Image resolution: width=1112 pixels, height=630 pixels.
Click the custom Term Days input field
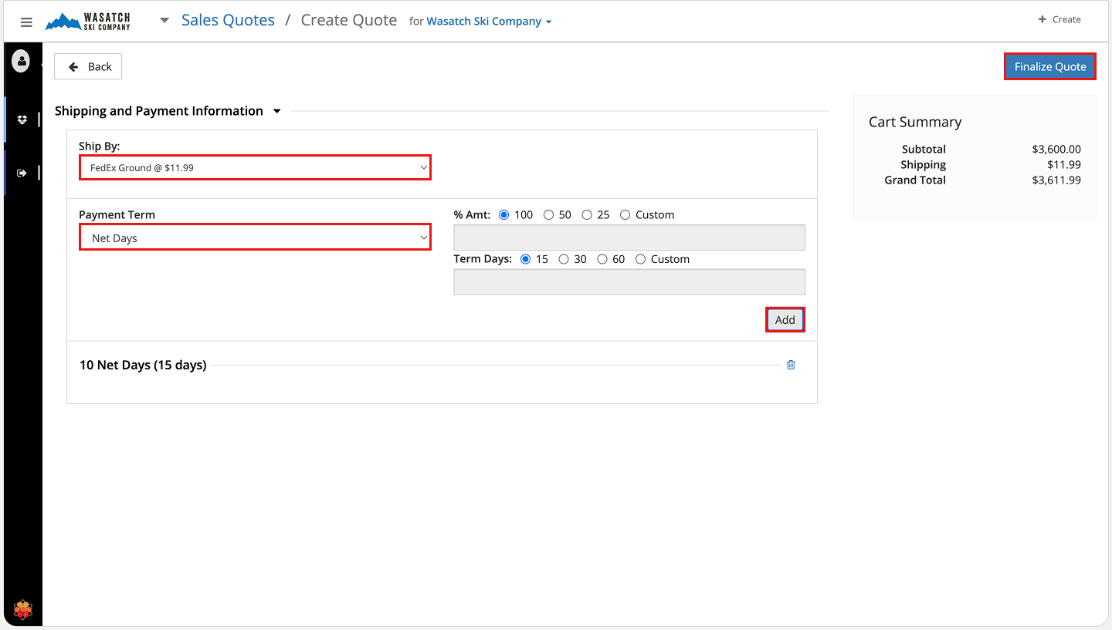[629, 282]
